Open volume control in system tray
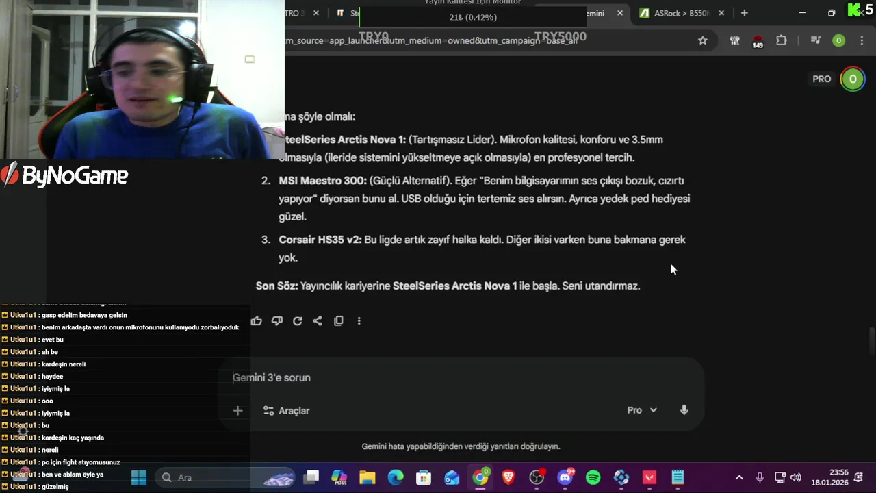Screen dimensions: 876x493 coord(795,477)
